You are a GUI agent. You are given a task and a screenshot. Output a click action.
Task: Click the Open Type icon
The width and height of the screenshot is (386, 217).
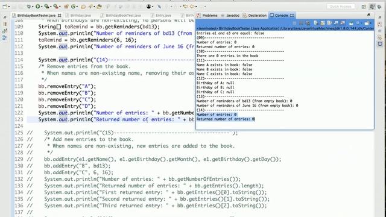pos(83,7)
